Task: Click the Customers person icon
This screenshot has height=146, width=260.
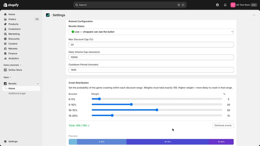Action: pyautogui.click(x=5, y=29)
